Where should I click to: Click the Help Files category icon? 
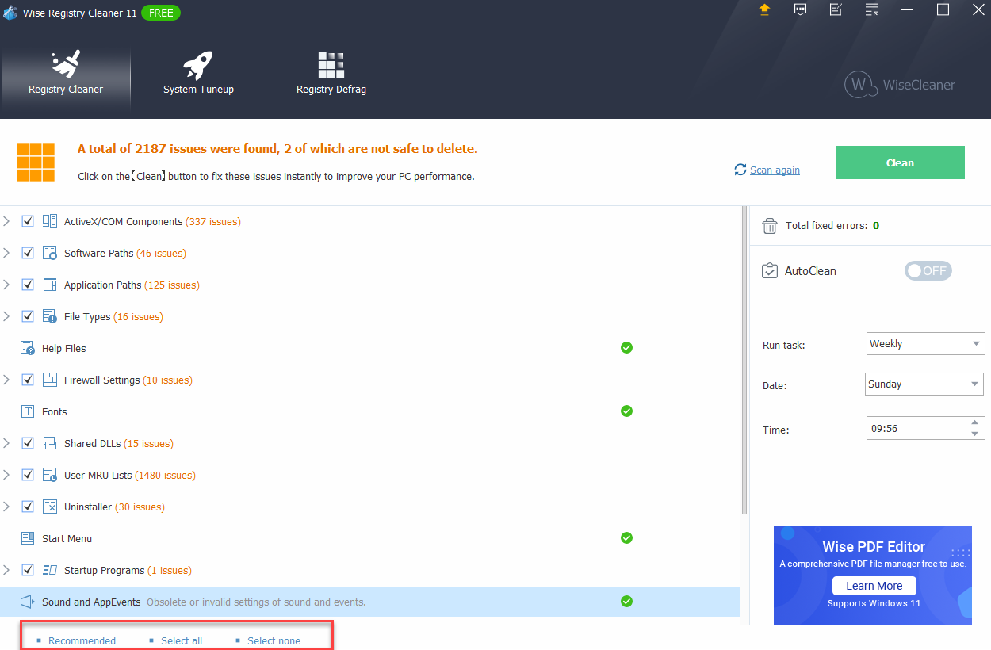(28, 348)
